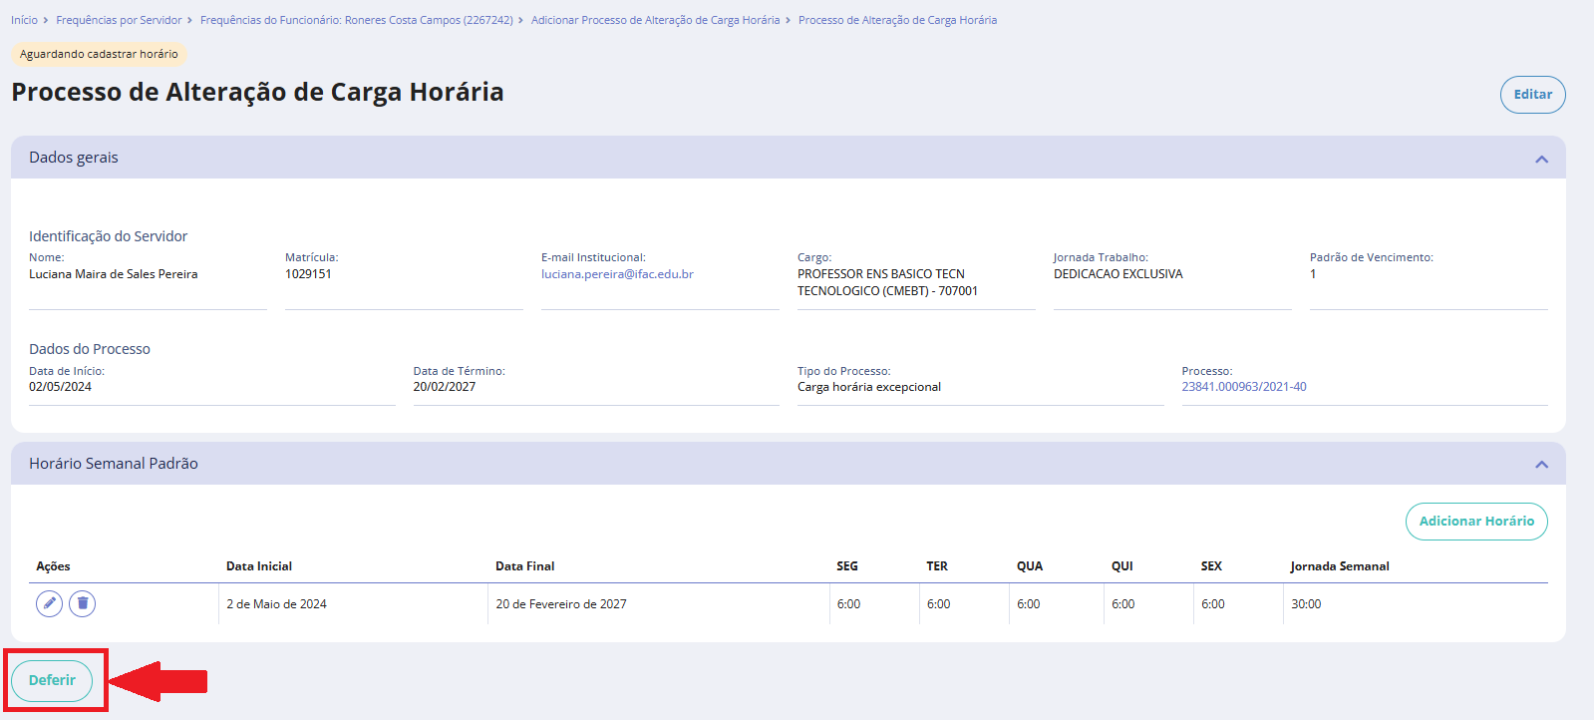Collapse the Horário Semanal Padrão chevron

tap(1541, 464)
